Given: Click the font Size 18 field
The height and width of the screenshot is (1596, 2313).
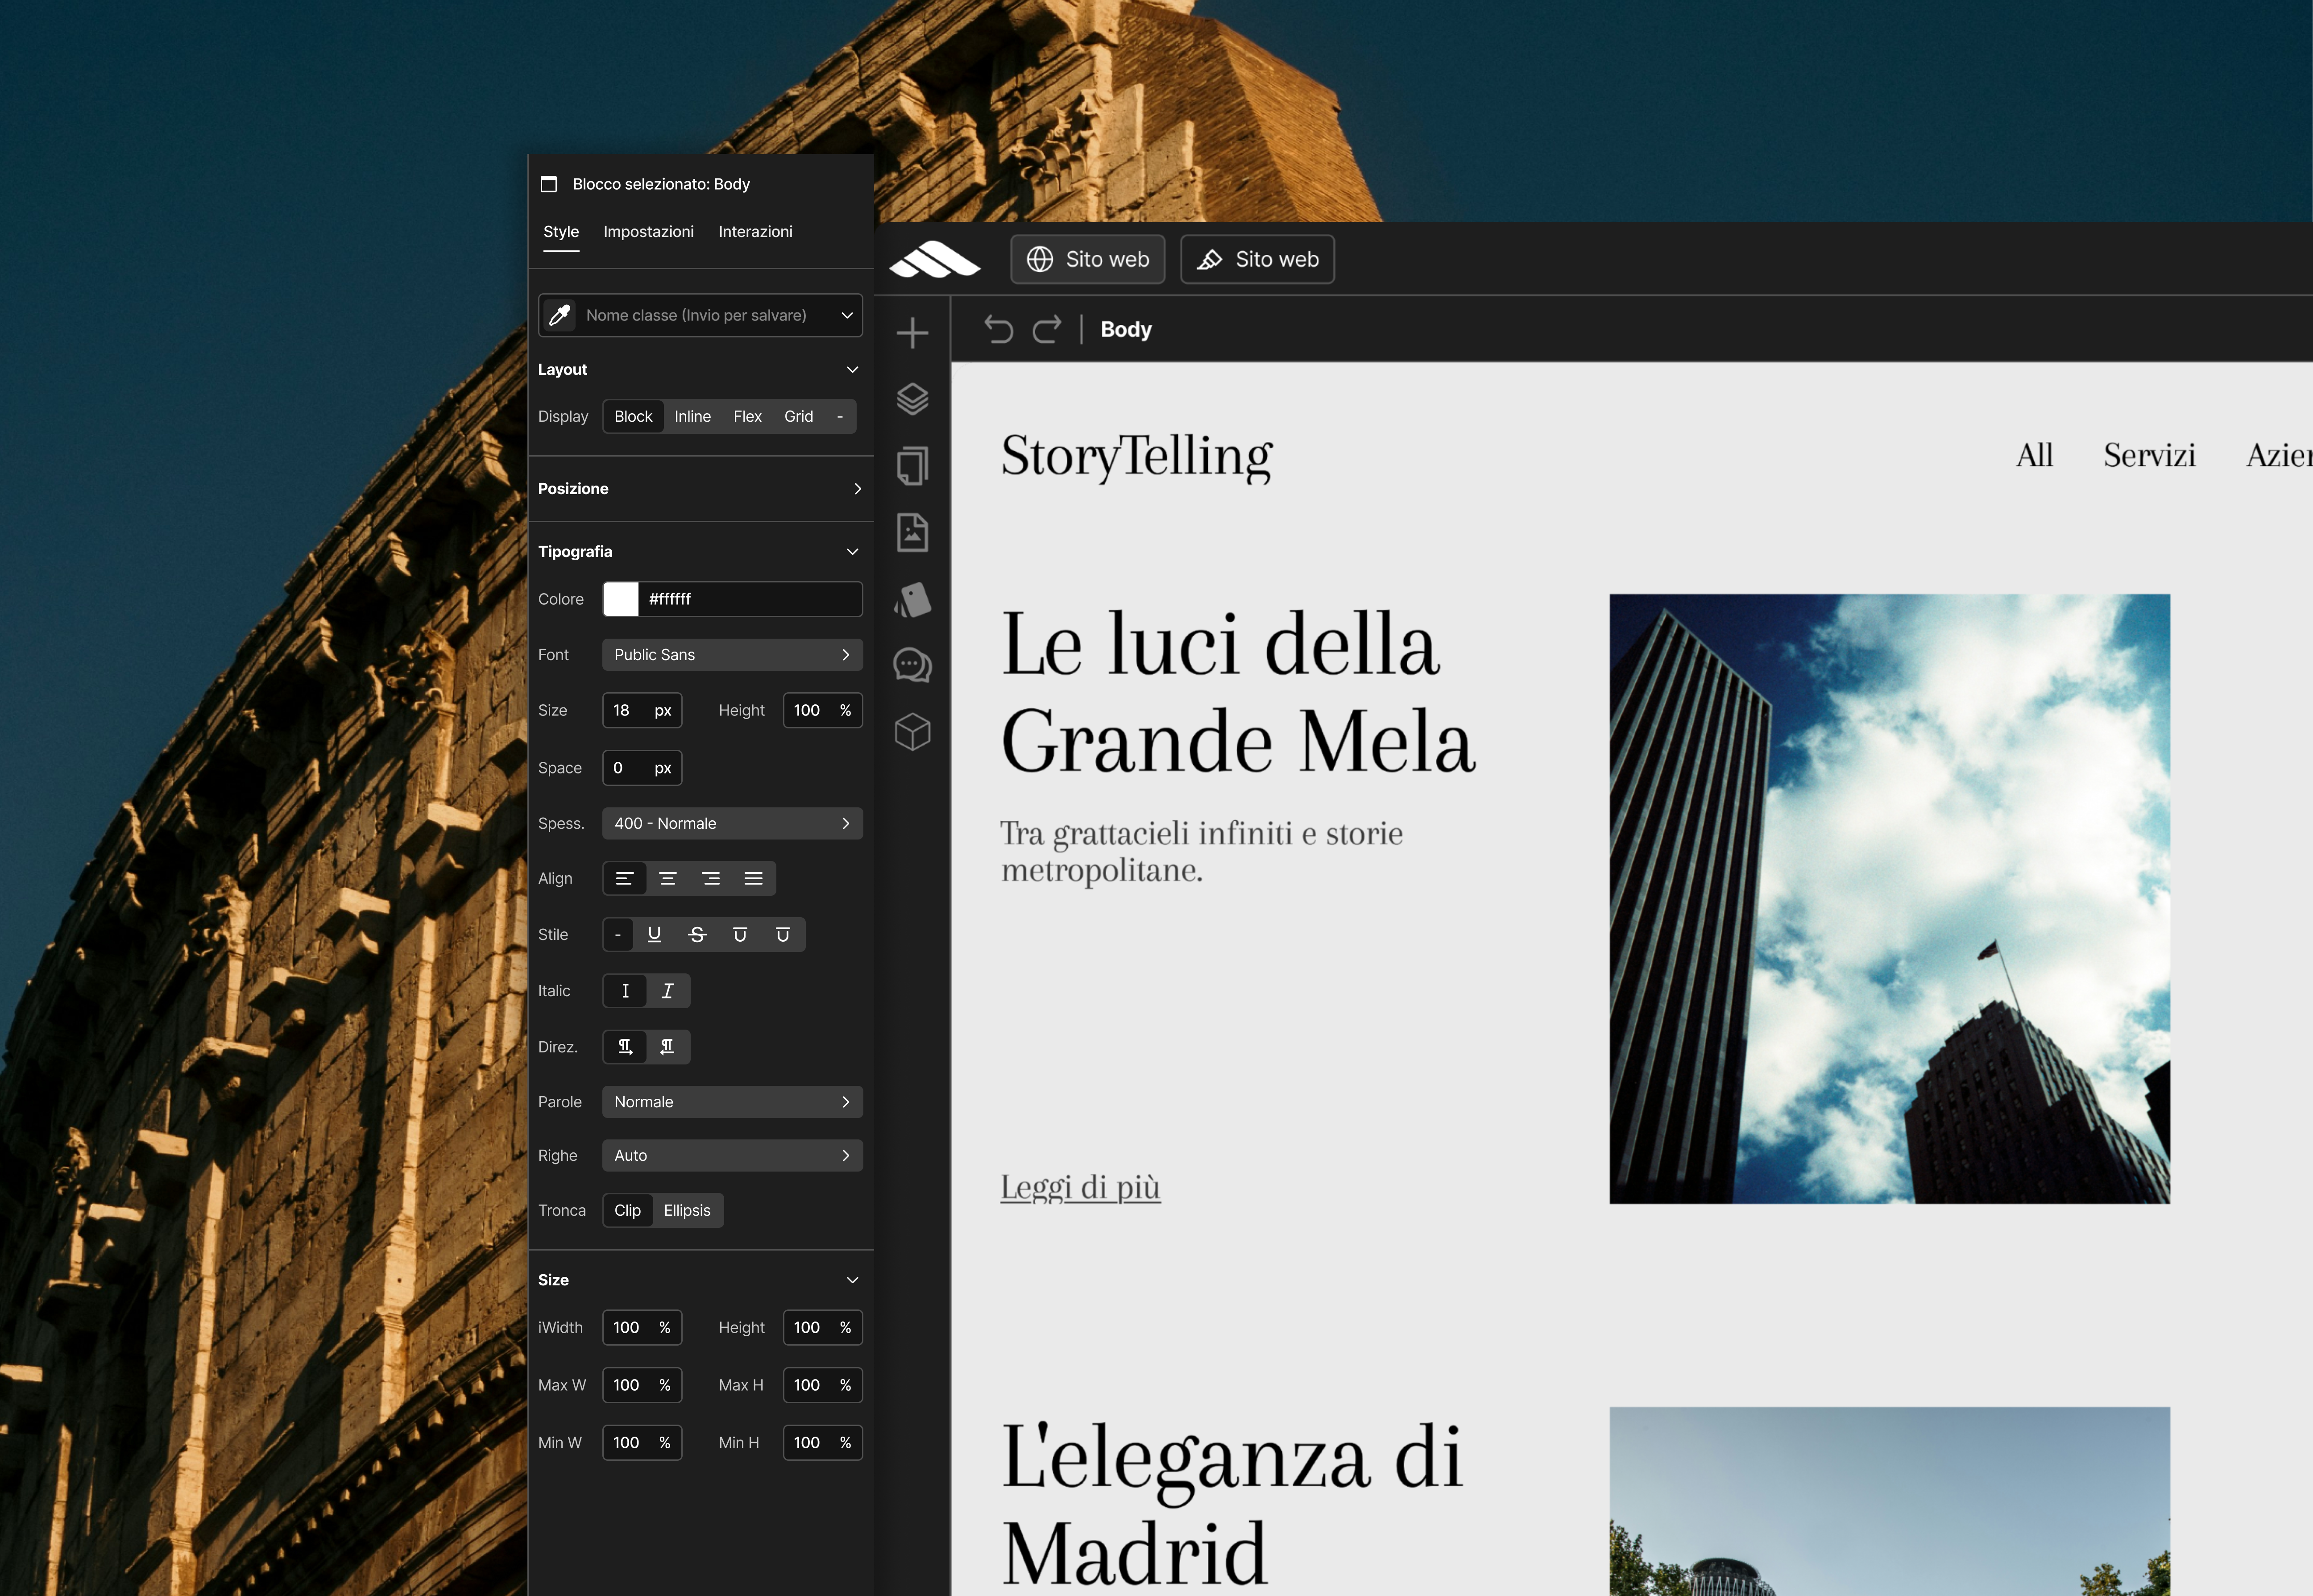Looking at the screenshot, I should pyautogui.click(x=642, y=710).
